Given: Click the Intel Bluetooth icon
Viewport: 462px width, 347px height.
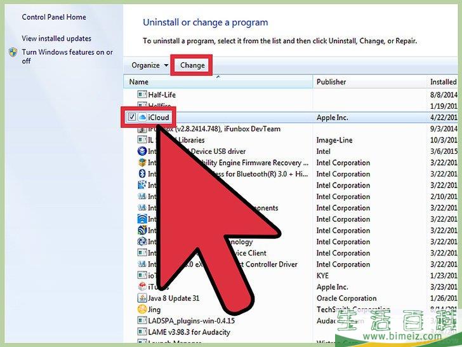Looking at the screenshot, I should (x=142, y=173).
